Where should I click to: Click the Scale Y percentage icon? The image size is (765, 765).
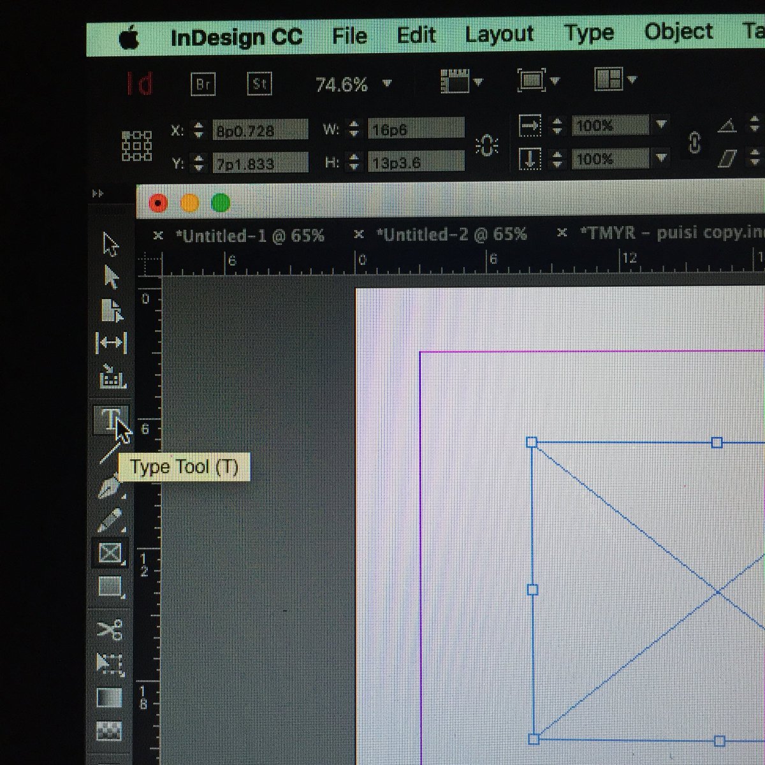click(529, 159)
